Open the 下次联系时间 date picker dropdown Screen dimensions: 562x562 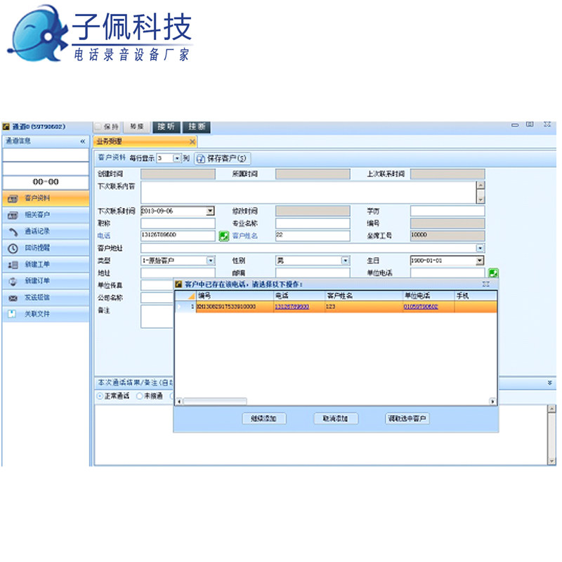point(210,211)
